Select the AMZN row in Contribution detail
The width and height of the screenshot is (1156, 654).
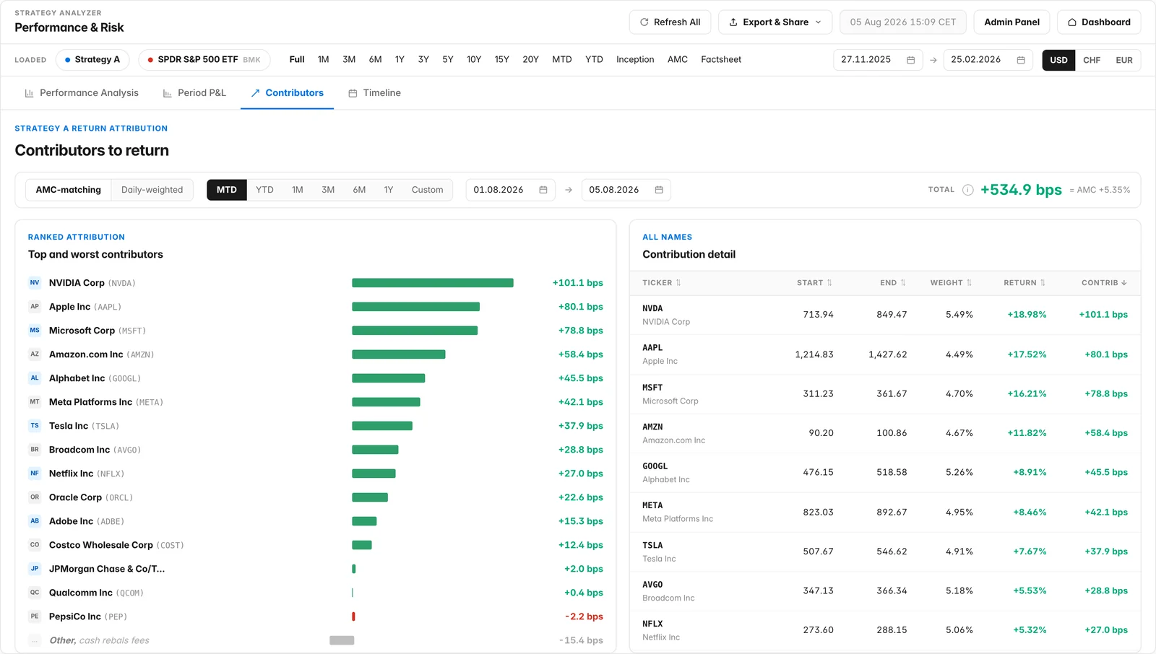pyautogui.click(x=885, y=433)
